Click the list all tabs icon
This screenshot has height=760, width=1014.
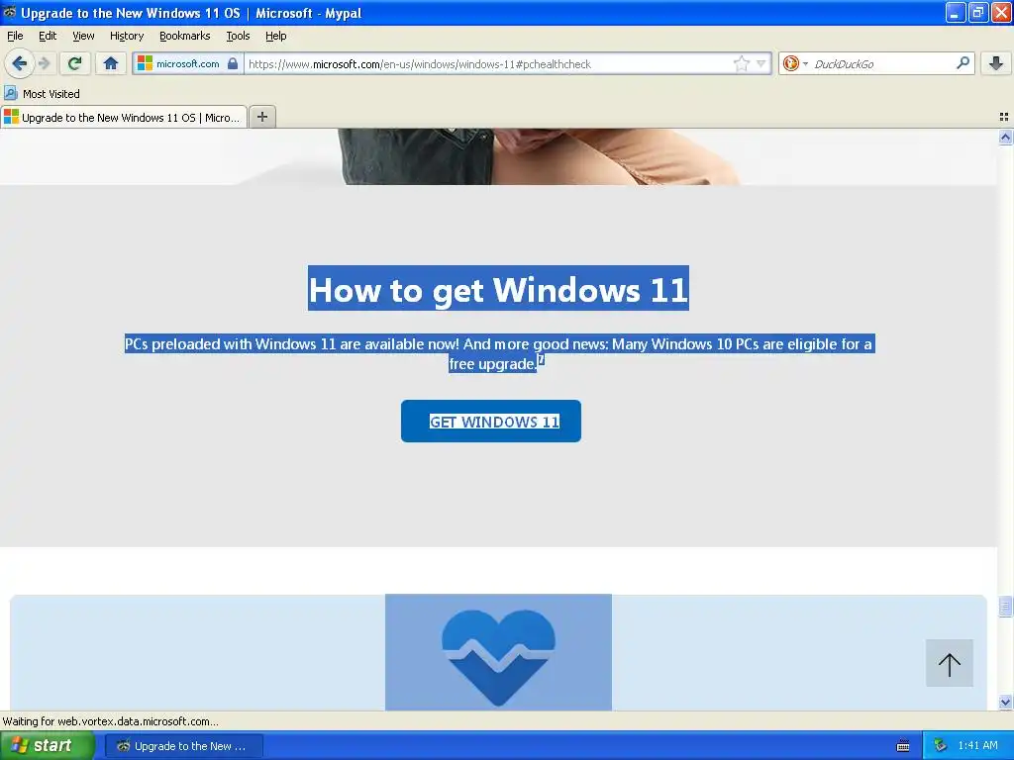(x=1004, y=117)
